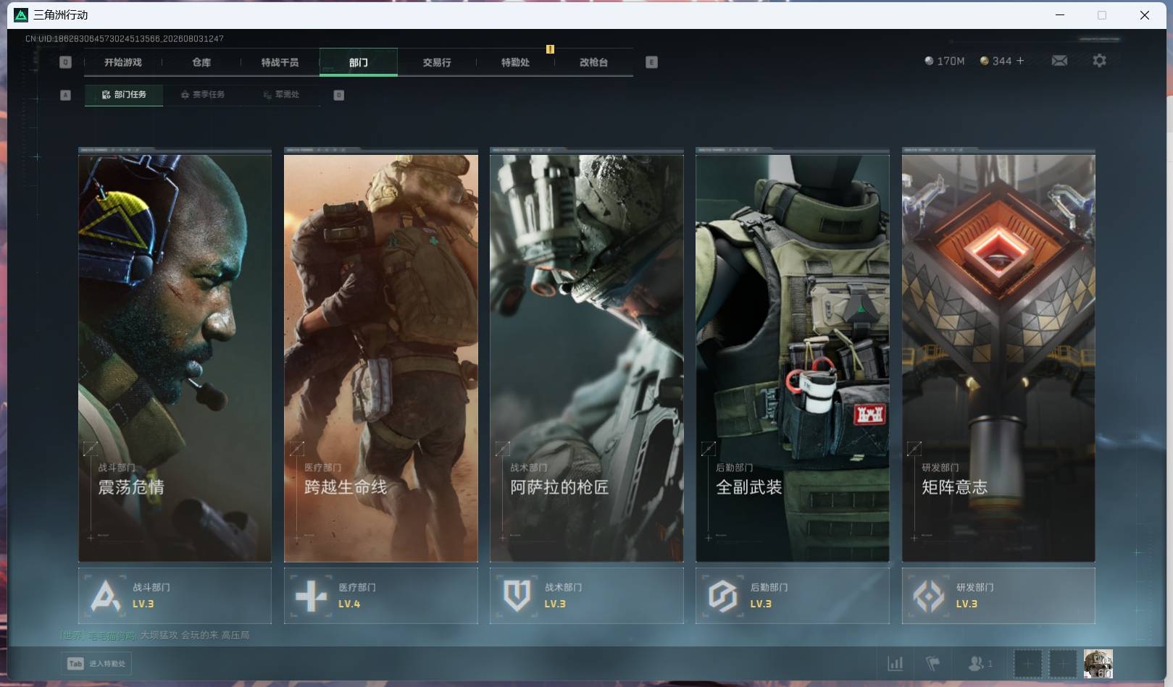Click the 三角洲行动 app icon in title bar
Image resolution: width=1173 pixels, height=687 pixels.
tap(21, 14)
